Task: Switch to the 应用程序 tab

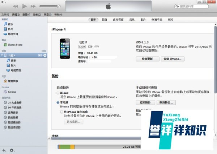Action: pyautogui.click(x=118, y=20)
